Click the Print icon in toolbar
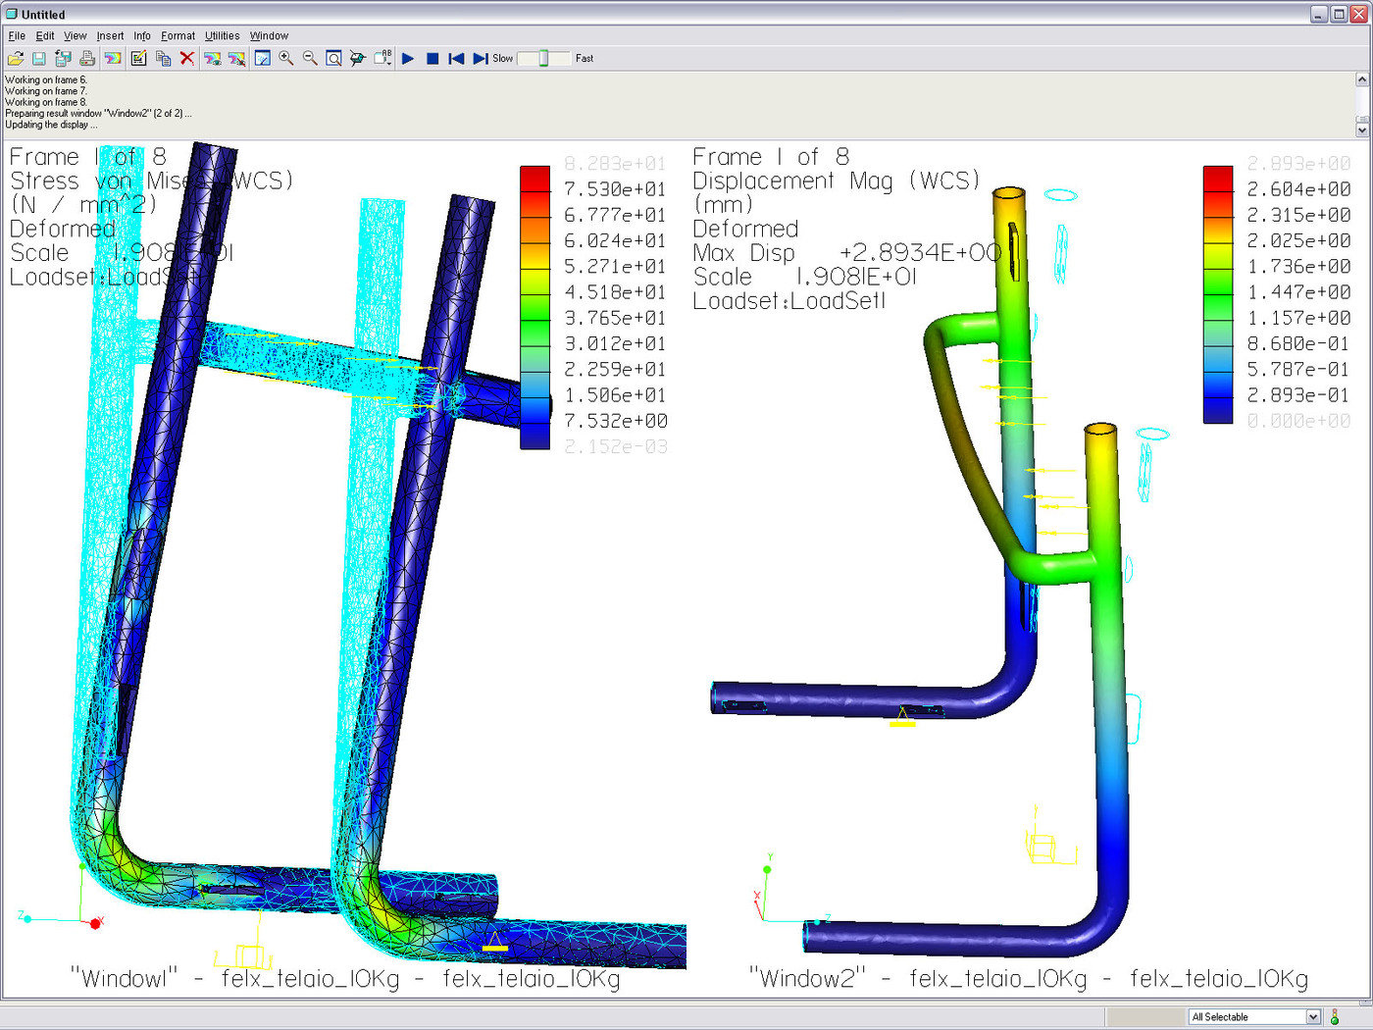1373x1030 pixels. [x=87, y=59]
